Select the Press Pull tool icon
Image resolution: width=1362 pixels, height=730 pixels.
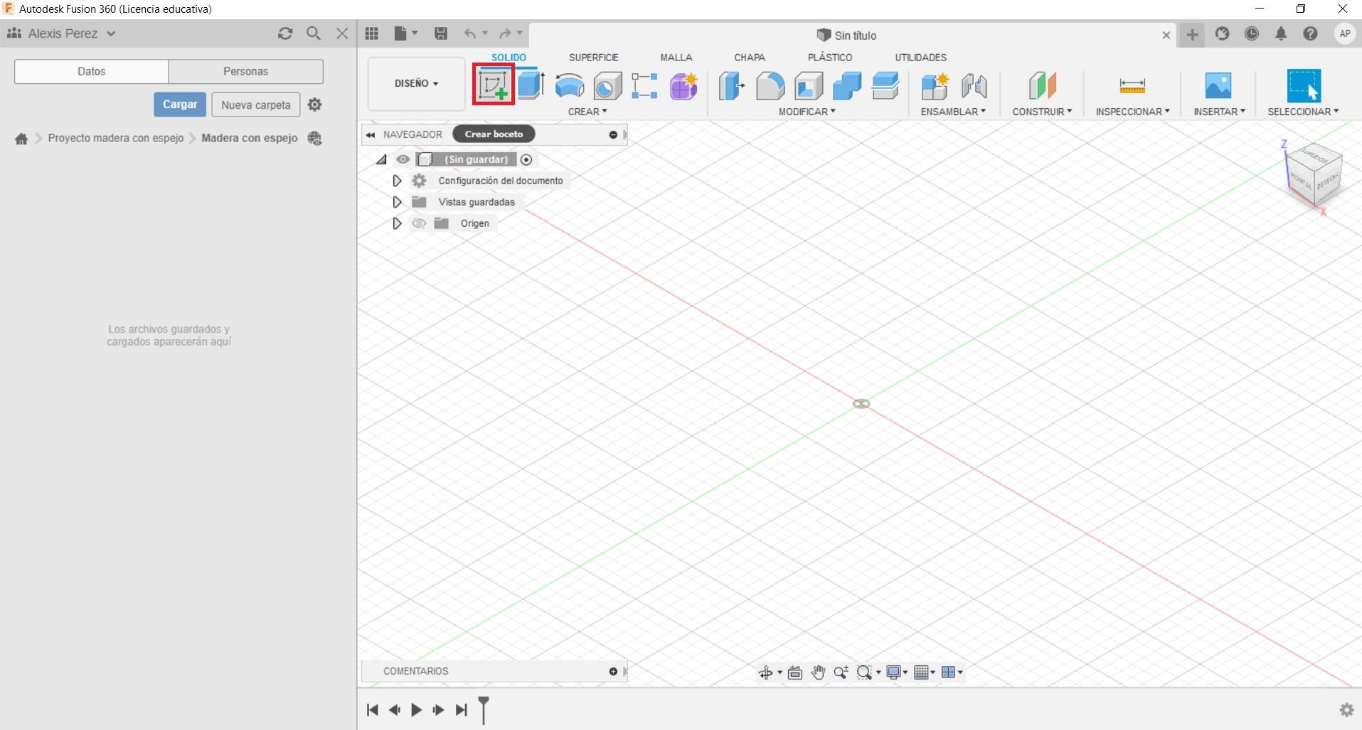tap(731, 86)
